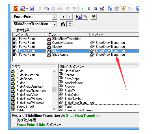
Task: Click the Paste clipboard icon
Action: coord(53,8)
